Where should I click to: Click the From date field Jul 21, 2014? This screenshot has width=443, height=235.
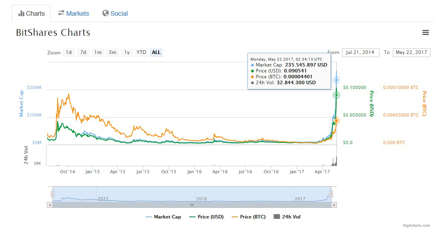pos(361,52)
